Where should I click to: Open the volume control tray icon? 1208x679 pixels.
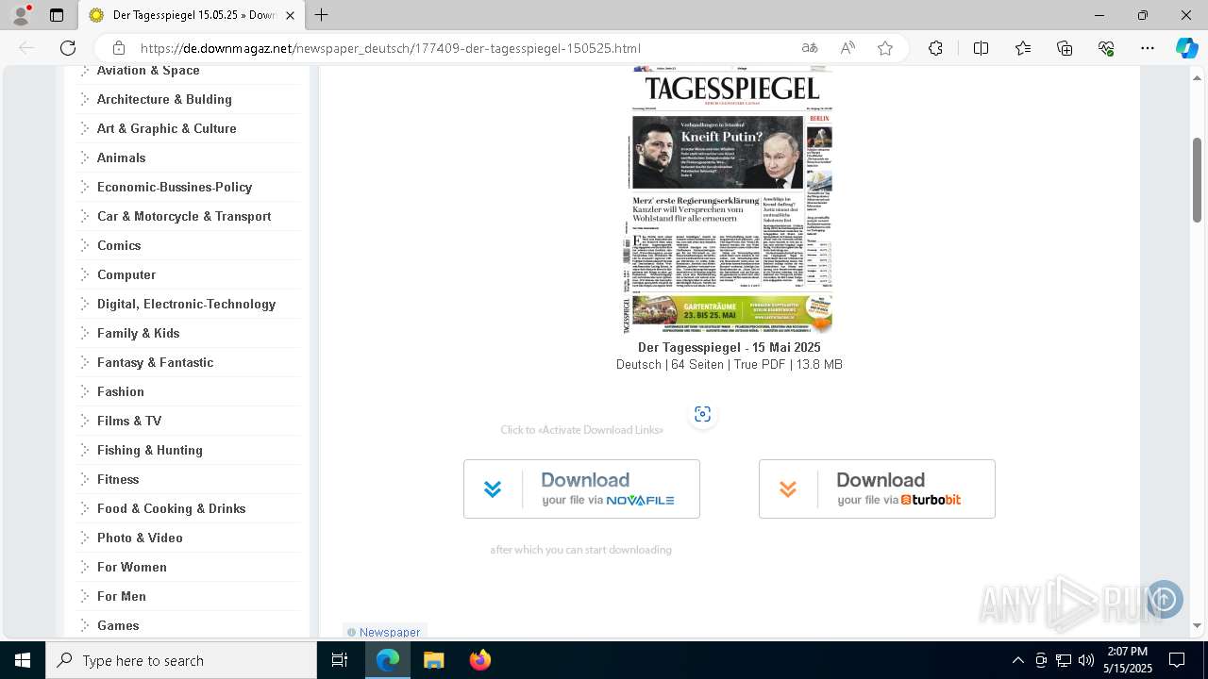click(1086, 660)
